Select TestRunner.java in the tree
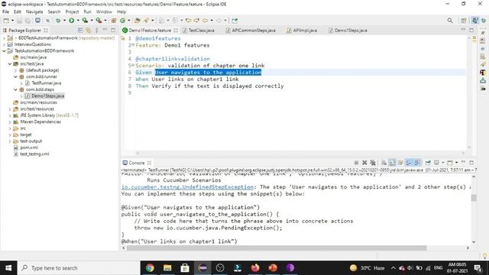 (47, 83)
